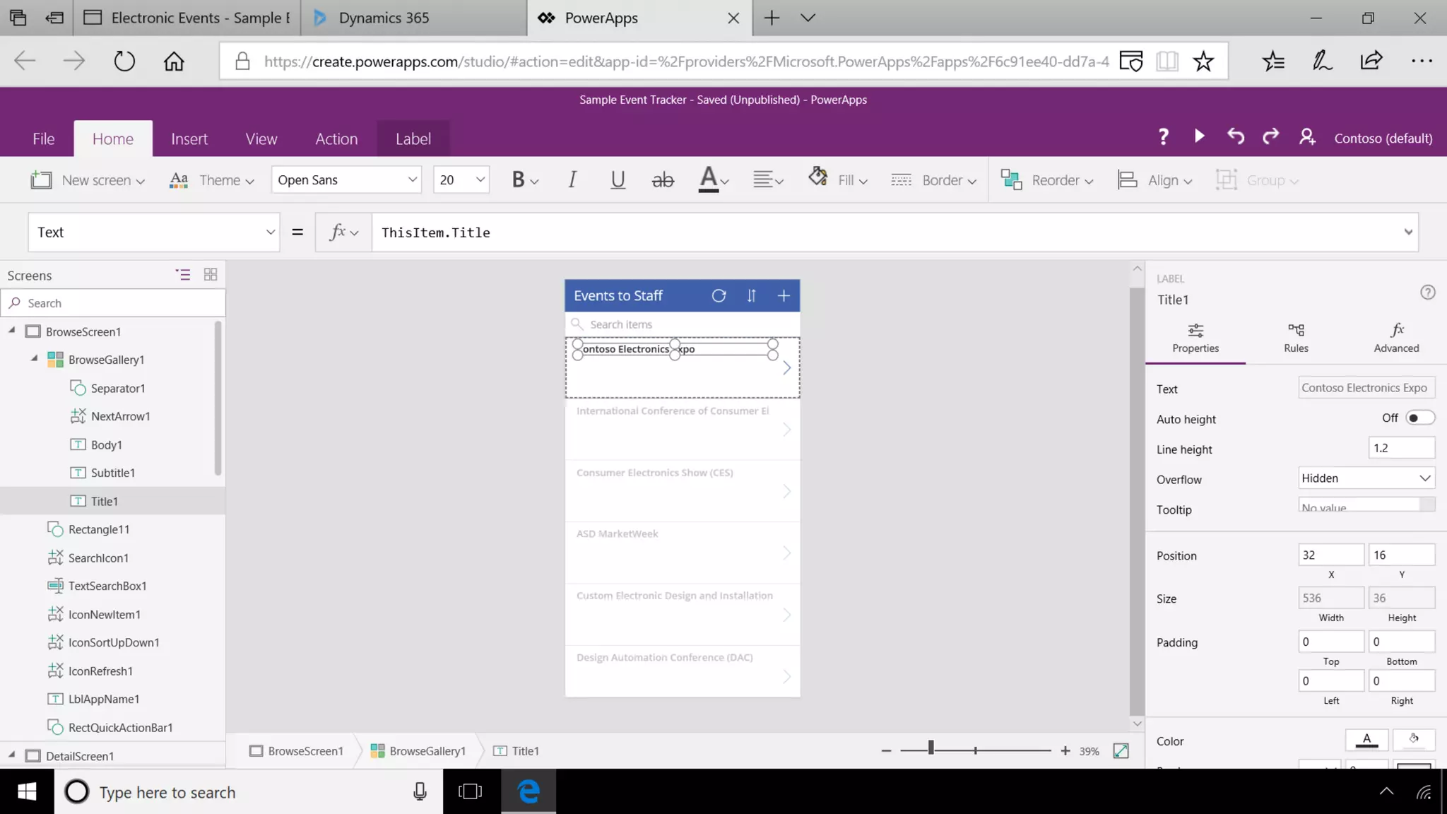1447x814 pixels.
Task: Toggle the Auto height switch
Action: [x=1419, y=418]
